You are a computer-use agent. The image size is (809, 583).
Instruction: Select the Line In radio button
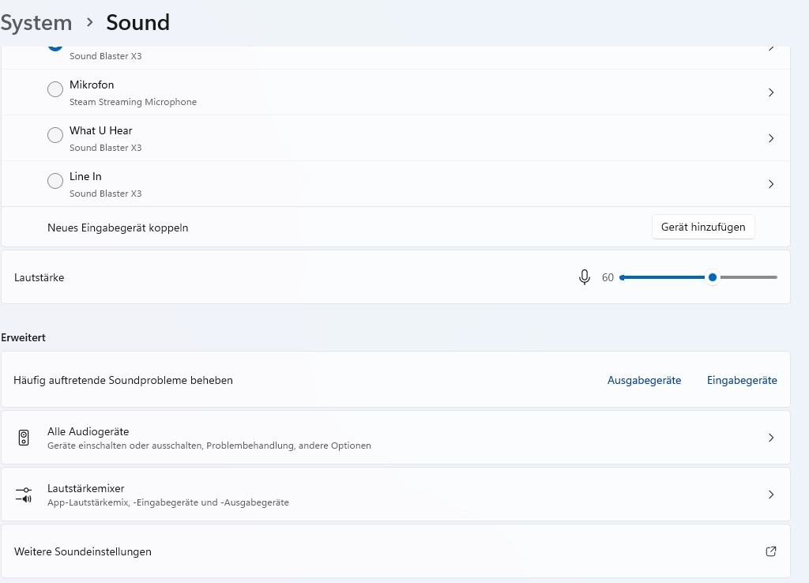(55, 182)
